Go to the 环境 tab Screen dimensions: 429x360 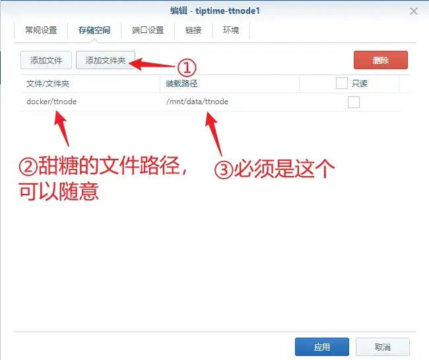coord(231,30)
